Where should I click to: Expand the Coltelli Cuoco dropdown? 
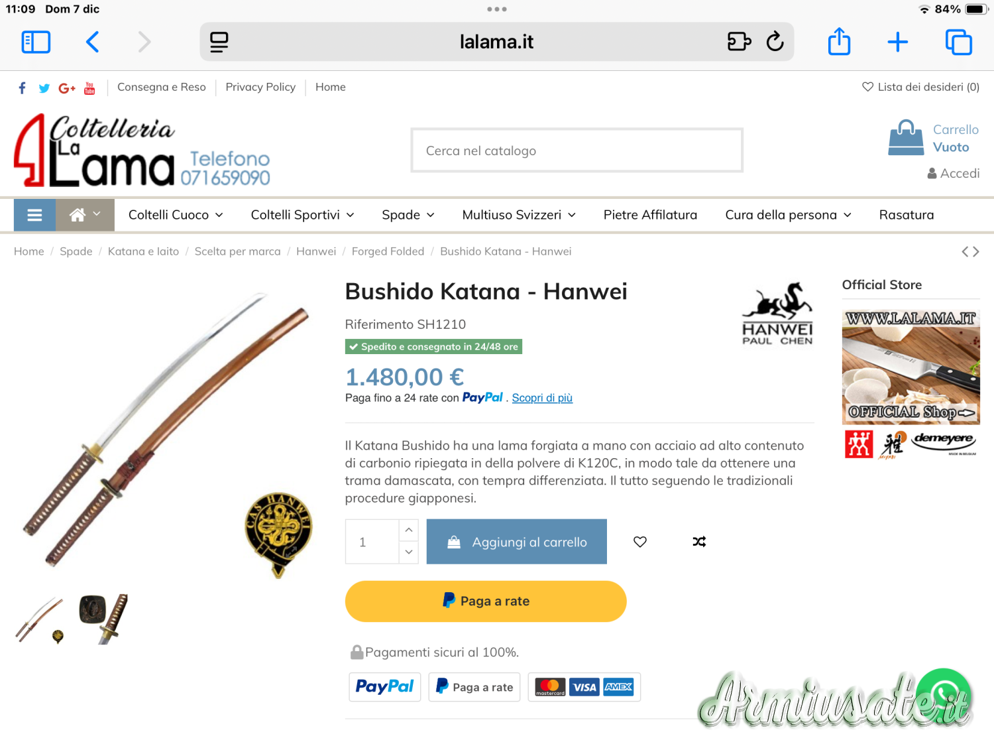point(176,215)
